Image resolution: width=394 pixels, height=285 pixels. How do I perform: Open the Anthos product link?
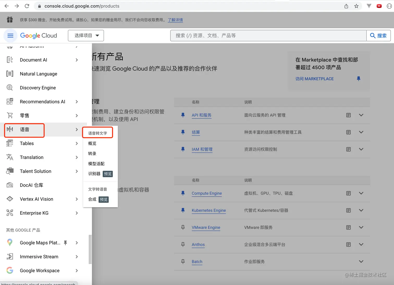(x=198, y=245)
